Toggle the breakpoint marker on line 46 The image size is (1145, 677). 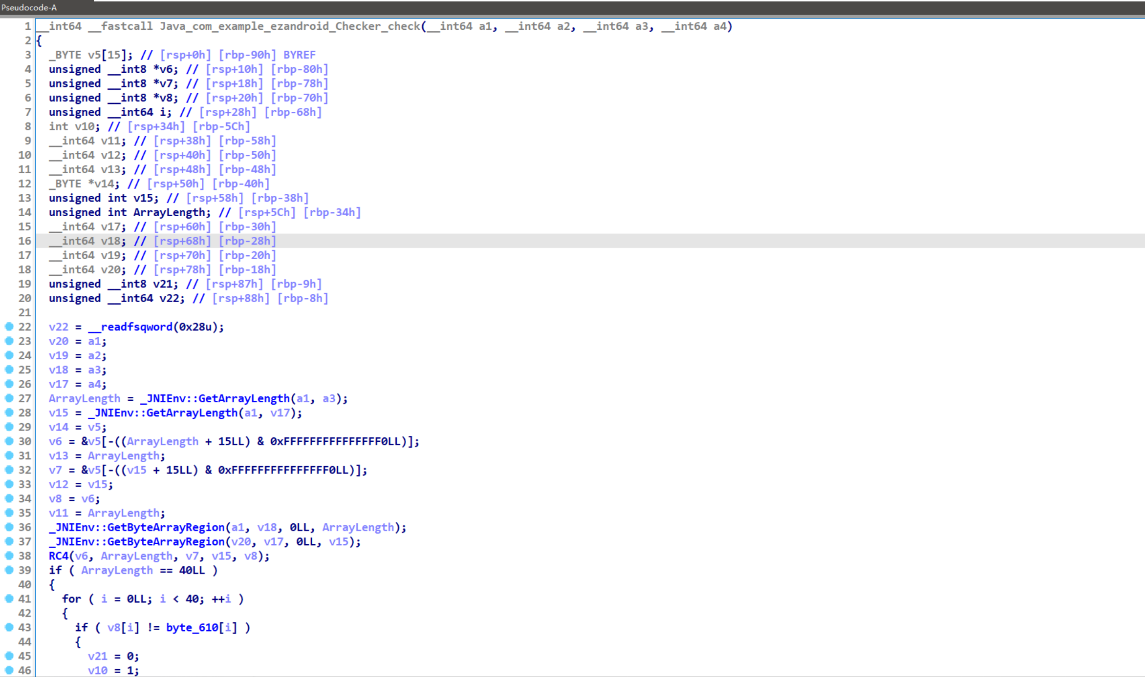click(10, 670)
